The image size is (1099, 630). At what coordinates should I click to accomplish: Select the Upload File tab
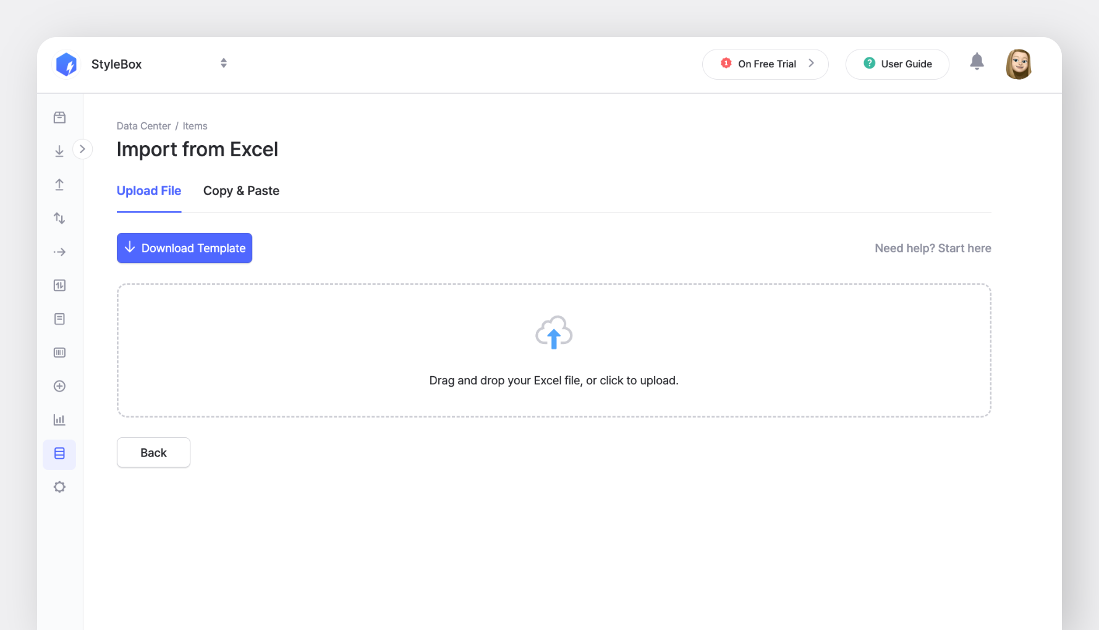tap(149, 191)
